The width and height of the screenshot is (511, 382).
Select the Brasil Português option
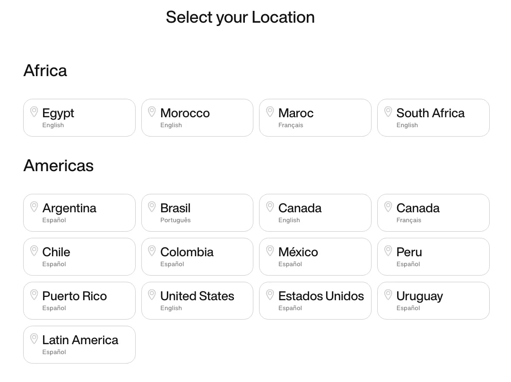(x=197, y=213)
